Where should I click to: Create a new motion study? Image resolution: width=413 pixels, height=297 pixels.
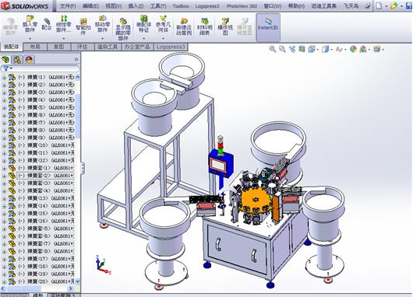[x=184, y=26]
